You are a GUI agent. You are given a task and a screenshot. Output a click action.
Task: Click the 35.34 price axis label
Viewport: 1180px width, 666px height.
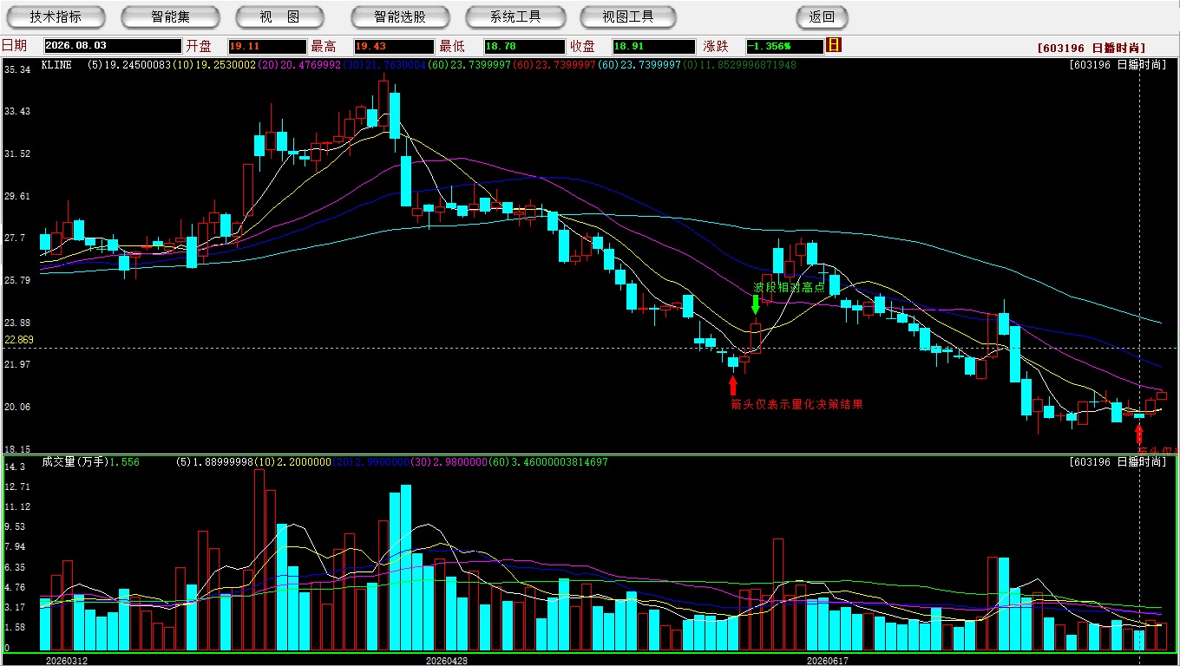click(x=17, y=69)
